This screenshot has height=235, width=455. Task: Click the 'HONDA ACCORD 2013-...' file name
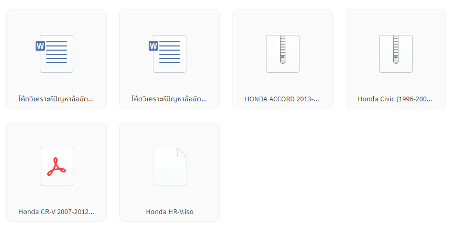282,99
